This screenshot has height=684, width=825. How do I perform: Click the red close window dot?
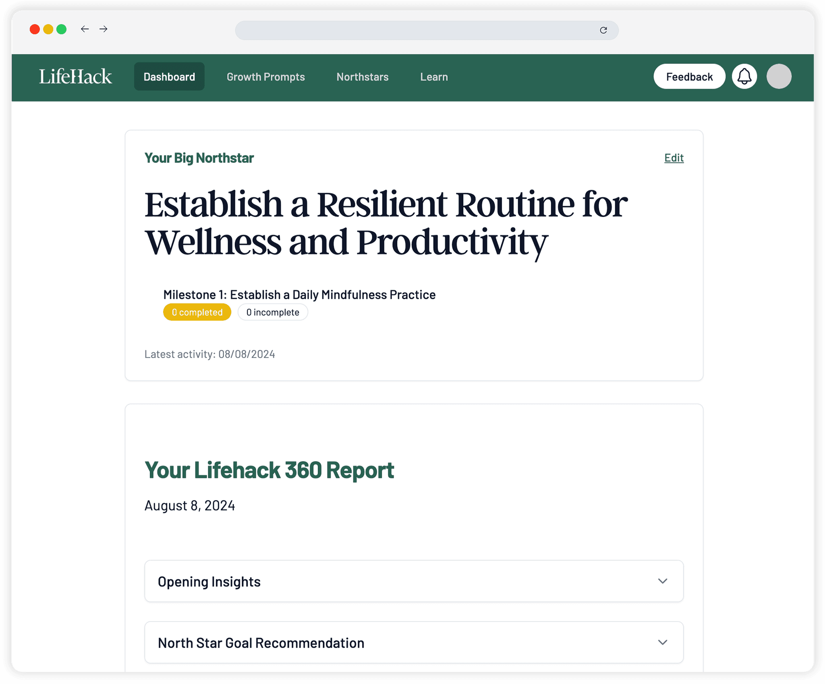click(35, 29)
